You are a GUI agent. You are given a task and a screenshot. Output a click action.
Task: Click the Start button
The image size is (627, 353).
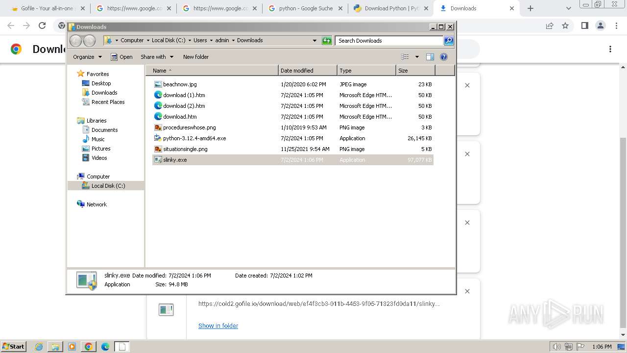(13, 347)
